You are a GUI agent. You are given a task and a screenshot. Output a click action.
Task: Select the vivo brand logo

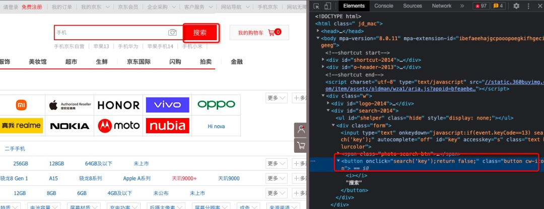click(167, 105)
